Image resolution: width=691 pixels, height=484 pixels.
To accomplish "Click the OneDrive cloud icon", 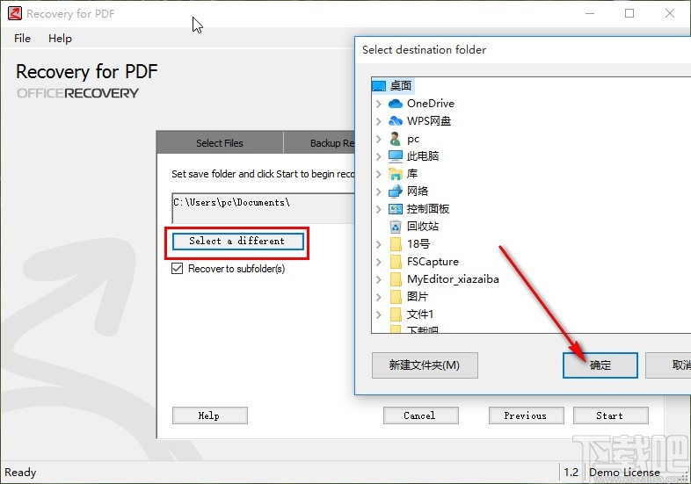I will tap(396, 104).
